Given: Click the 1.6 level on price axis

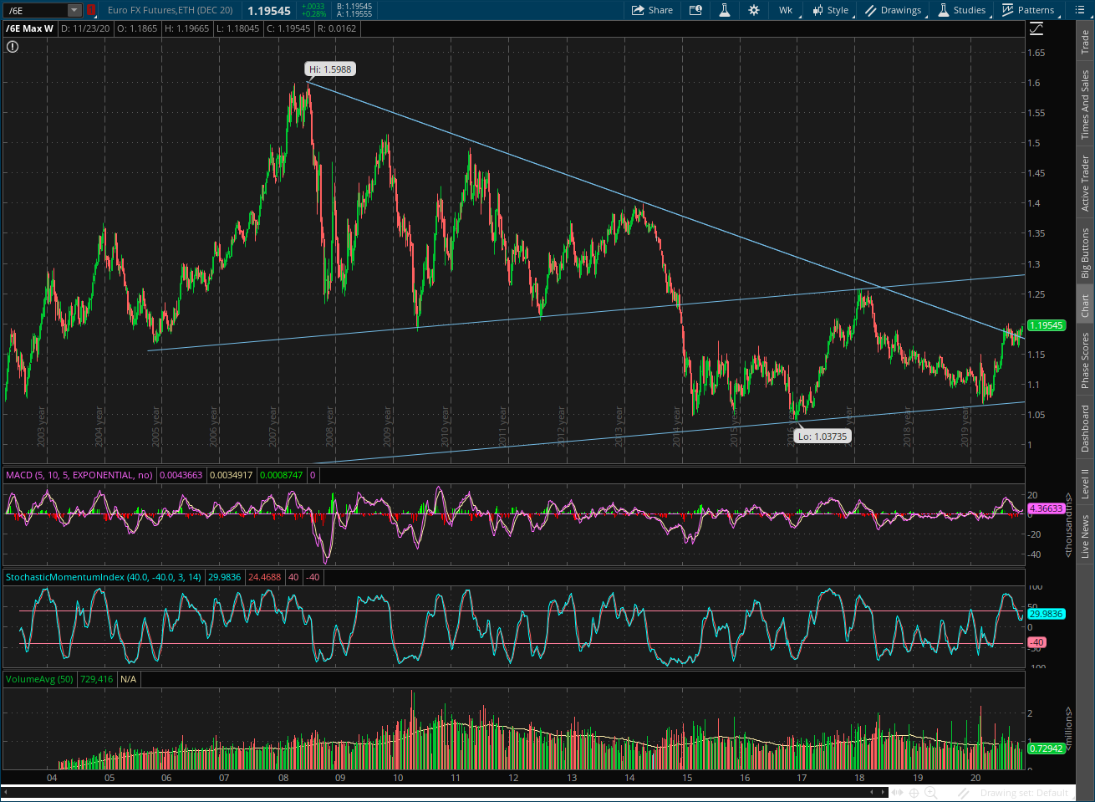Looking at the screenshot, I should [x=1034, y=83].
